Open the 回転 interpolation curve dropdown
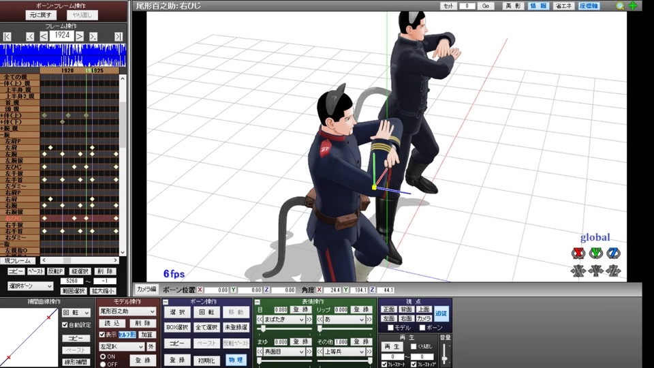Viewport: 654px width, 368px height. (76, 313)
